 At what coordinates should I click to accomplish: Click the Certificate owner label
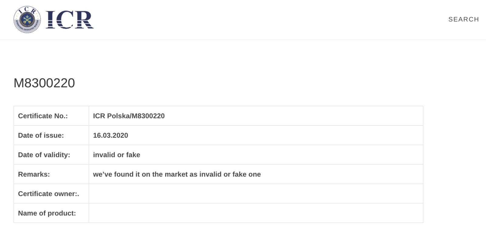49,194
